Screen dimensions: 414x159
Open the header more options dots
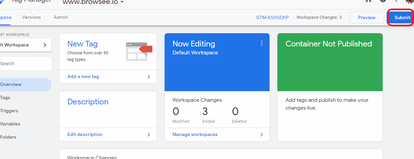click(x=396, y=1)
